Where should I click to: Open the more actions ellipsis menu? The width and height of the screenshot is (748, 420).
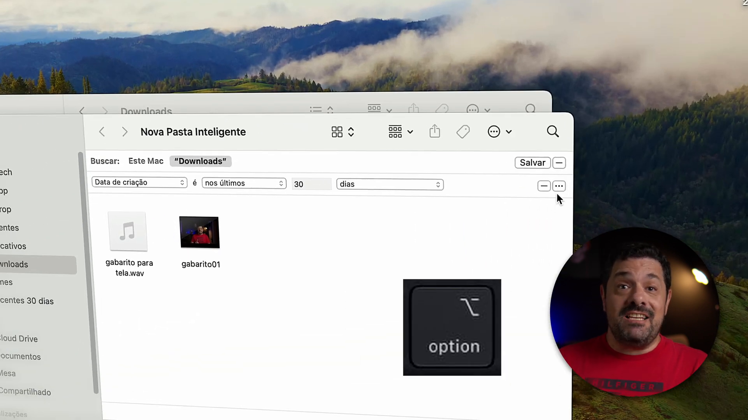click(494, 132)
